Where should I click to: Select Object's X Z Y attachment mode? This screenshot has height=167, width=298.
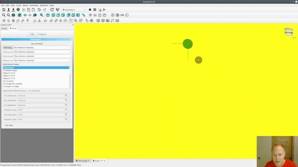point(36,76)
